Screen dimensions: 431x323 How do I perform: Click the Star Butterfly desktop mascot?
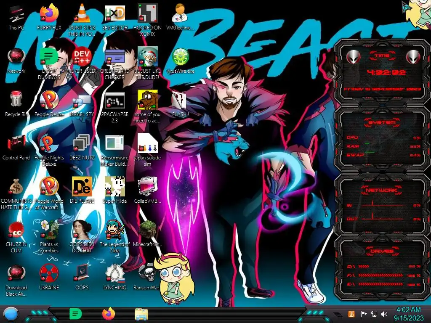(174, 278)
